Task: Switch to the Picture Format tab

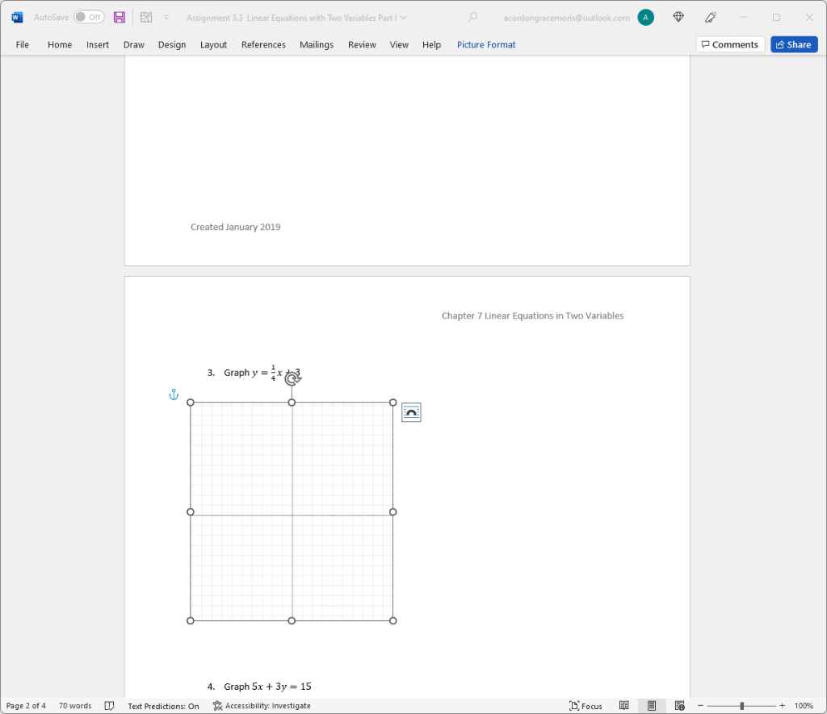Action: point(485,44)
